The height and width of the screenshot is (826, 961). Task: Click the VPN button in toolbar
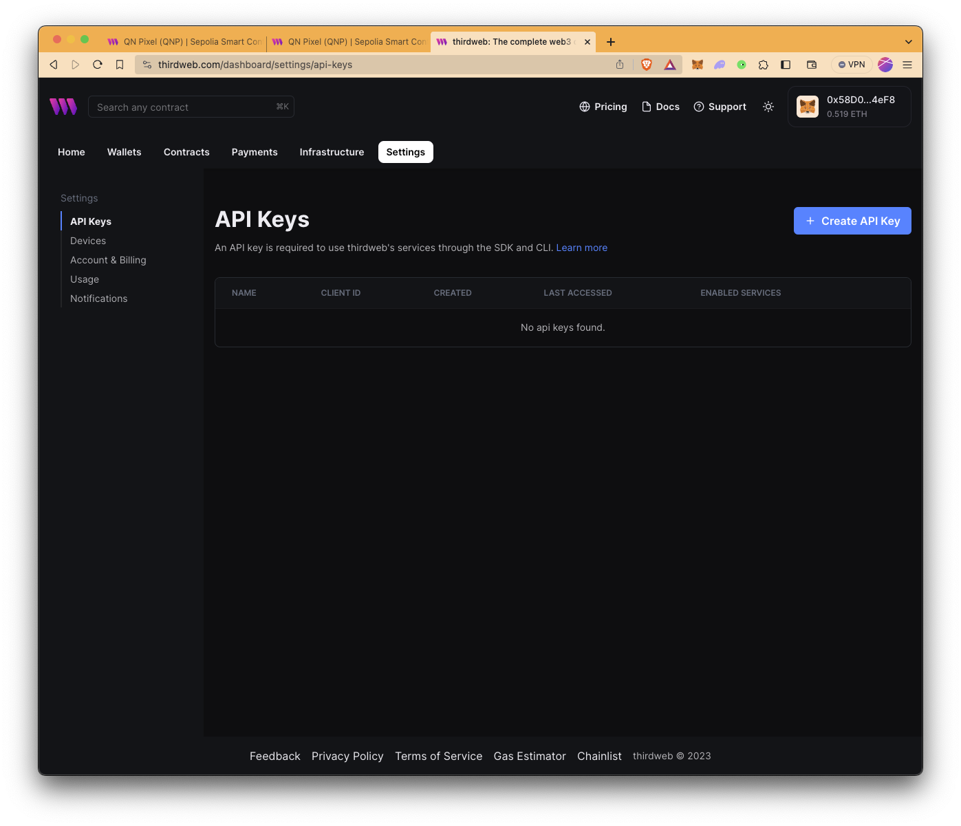[852, 65]
